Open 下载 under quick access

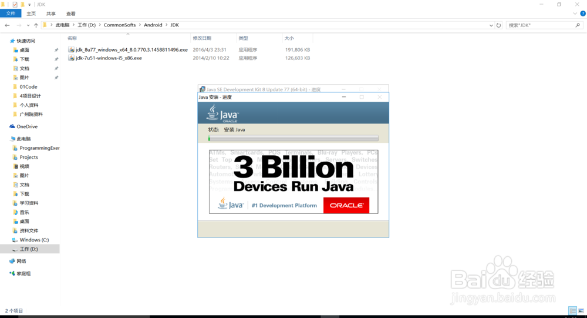coord(24,59)
